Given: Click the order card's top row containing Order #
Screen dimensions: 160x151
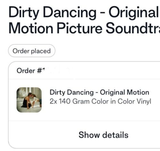Looking at the screenshot, I should (84, 71).
